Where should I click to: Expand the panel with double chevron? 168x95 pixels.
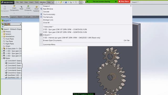[x=20, y=24]
